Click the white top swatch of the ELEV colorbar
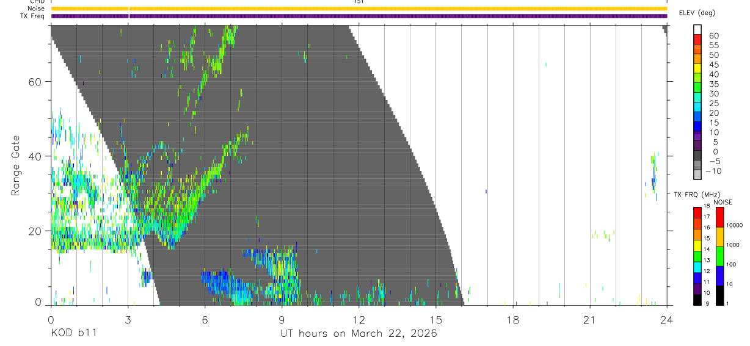This screenshot has width=750, height=346. [698, 31]
